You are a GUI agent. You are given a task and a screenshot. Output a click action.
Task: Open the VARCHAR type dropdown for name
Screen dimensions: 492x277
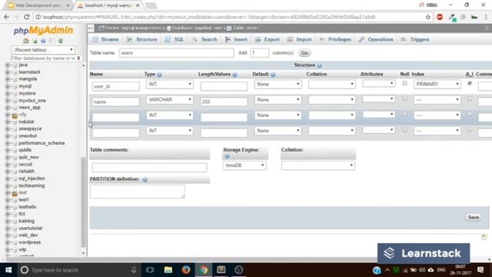pos(170,99)
